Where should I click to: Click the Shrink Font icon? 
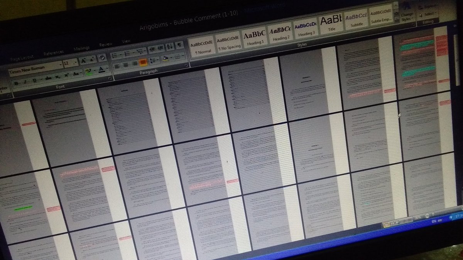[x=92, y=59]
